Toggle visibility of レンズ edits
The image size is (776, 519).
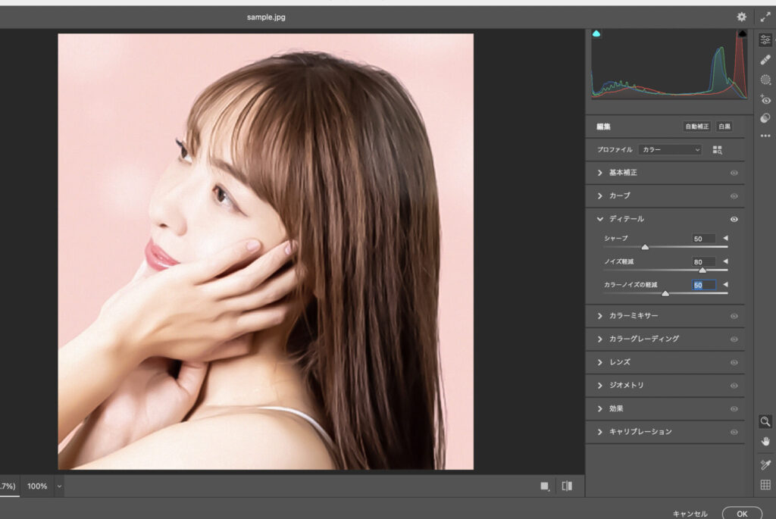click(734, 363)
